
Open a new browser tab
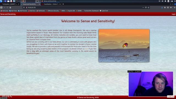tap(63, 4)
